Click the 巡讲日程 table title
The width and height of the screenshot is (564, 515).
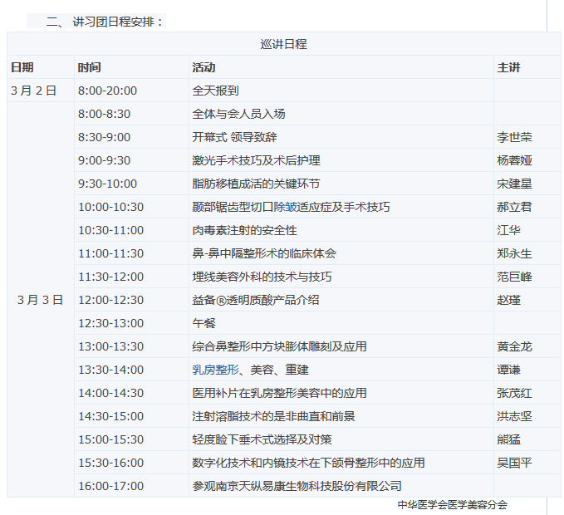[283, 44]
